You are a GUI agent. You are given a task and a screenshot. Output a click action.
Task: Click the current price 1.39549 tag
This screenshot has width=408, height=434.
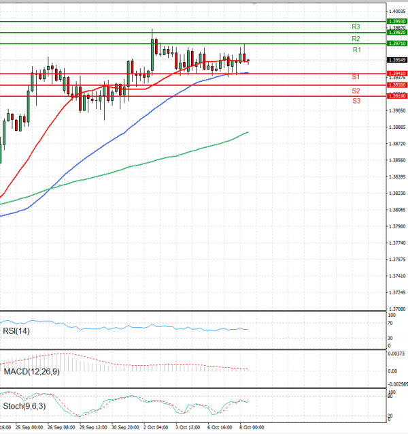tap(396, 60)
